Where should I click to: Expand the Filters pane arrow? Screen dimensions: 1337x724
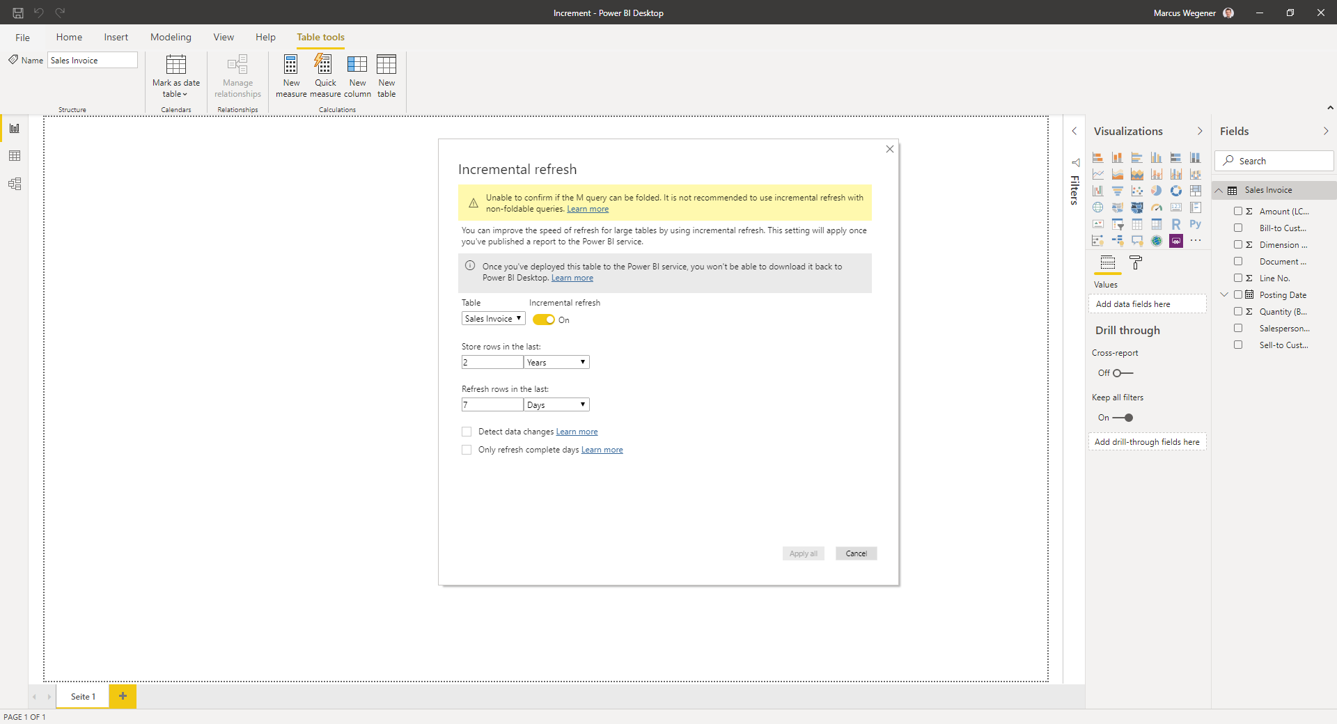point(1074,131)
